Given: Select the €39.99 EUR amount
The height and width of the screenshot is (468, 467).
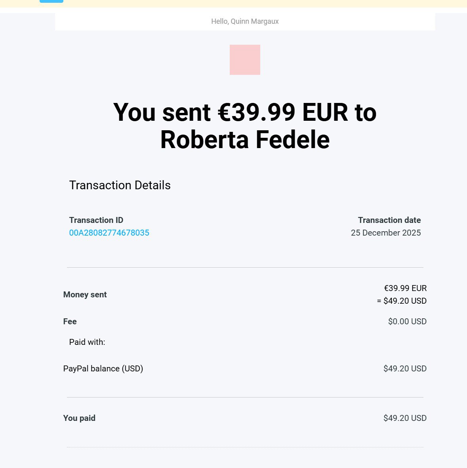Looking at the screenshot, I should (x=405, y=288).
